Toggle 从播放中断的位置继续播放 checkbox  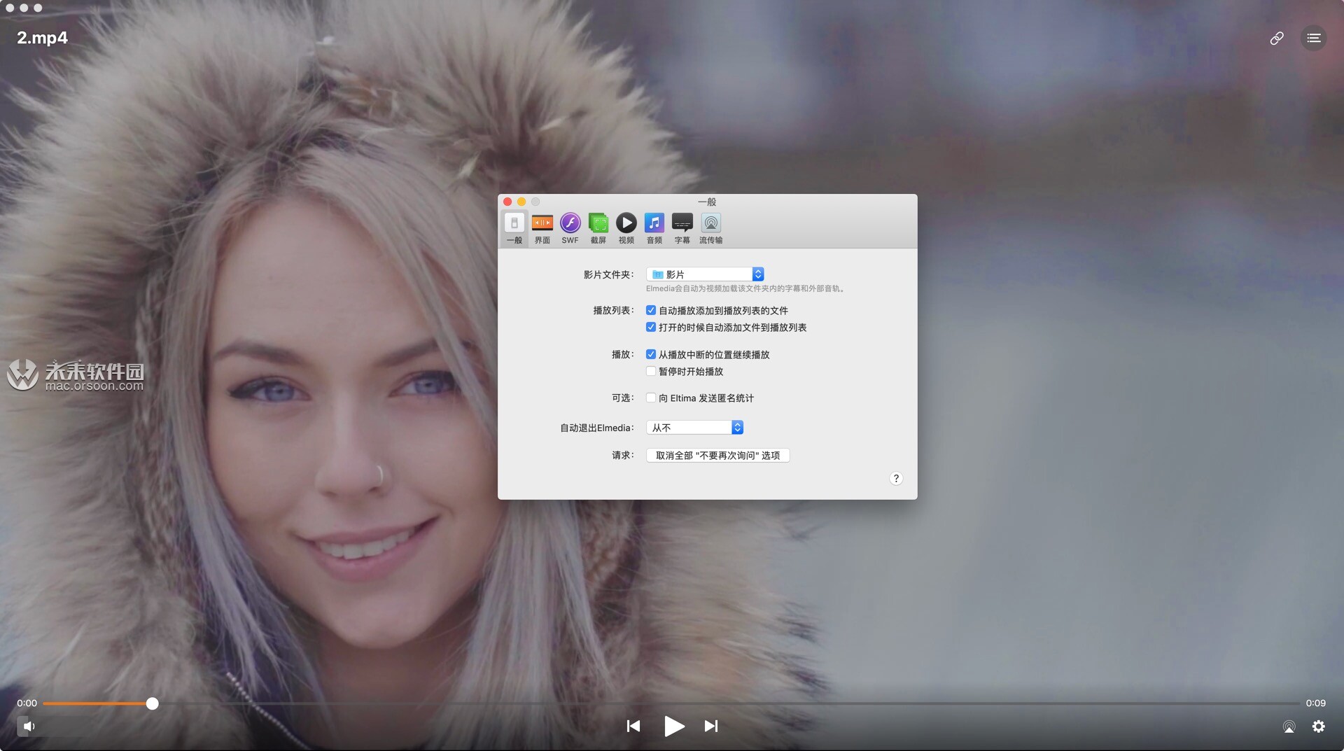(651, 354)
